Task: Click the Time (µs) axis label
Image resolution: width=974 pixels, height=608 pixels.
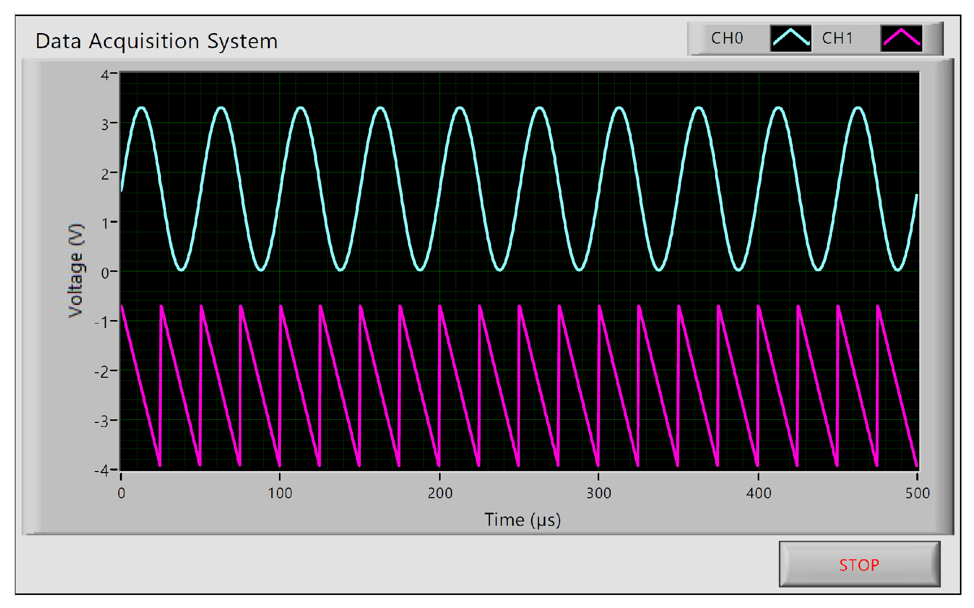Action: (x=522, y=520)
